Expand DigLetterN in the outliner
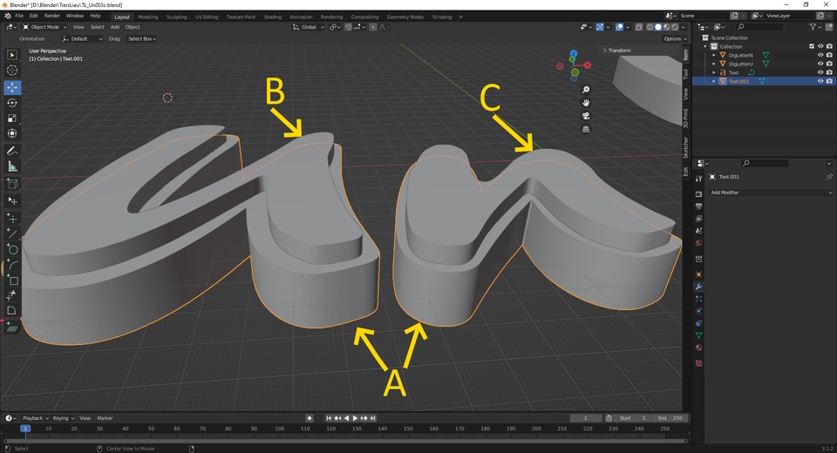This screenshot has width=837, height=453. [x=714, y=55]
